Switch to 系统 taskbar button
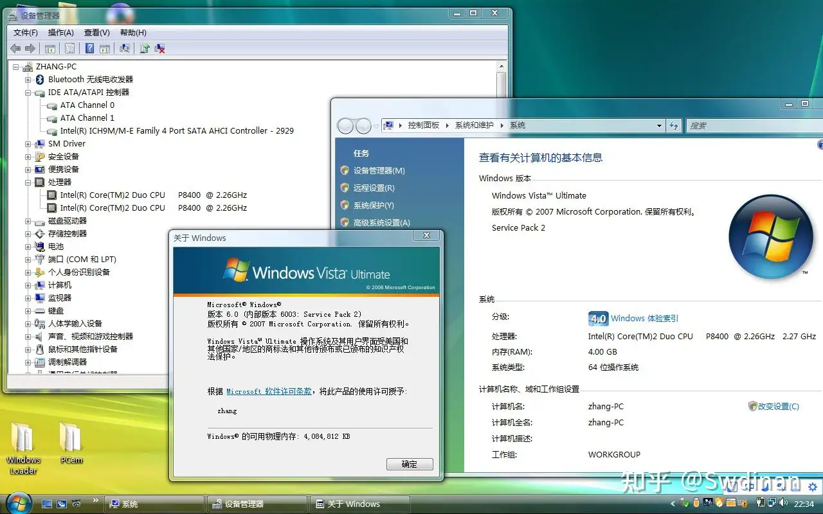 pos(154,504)
